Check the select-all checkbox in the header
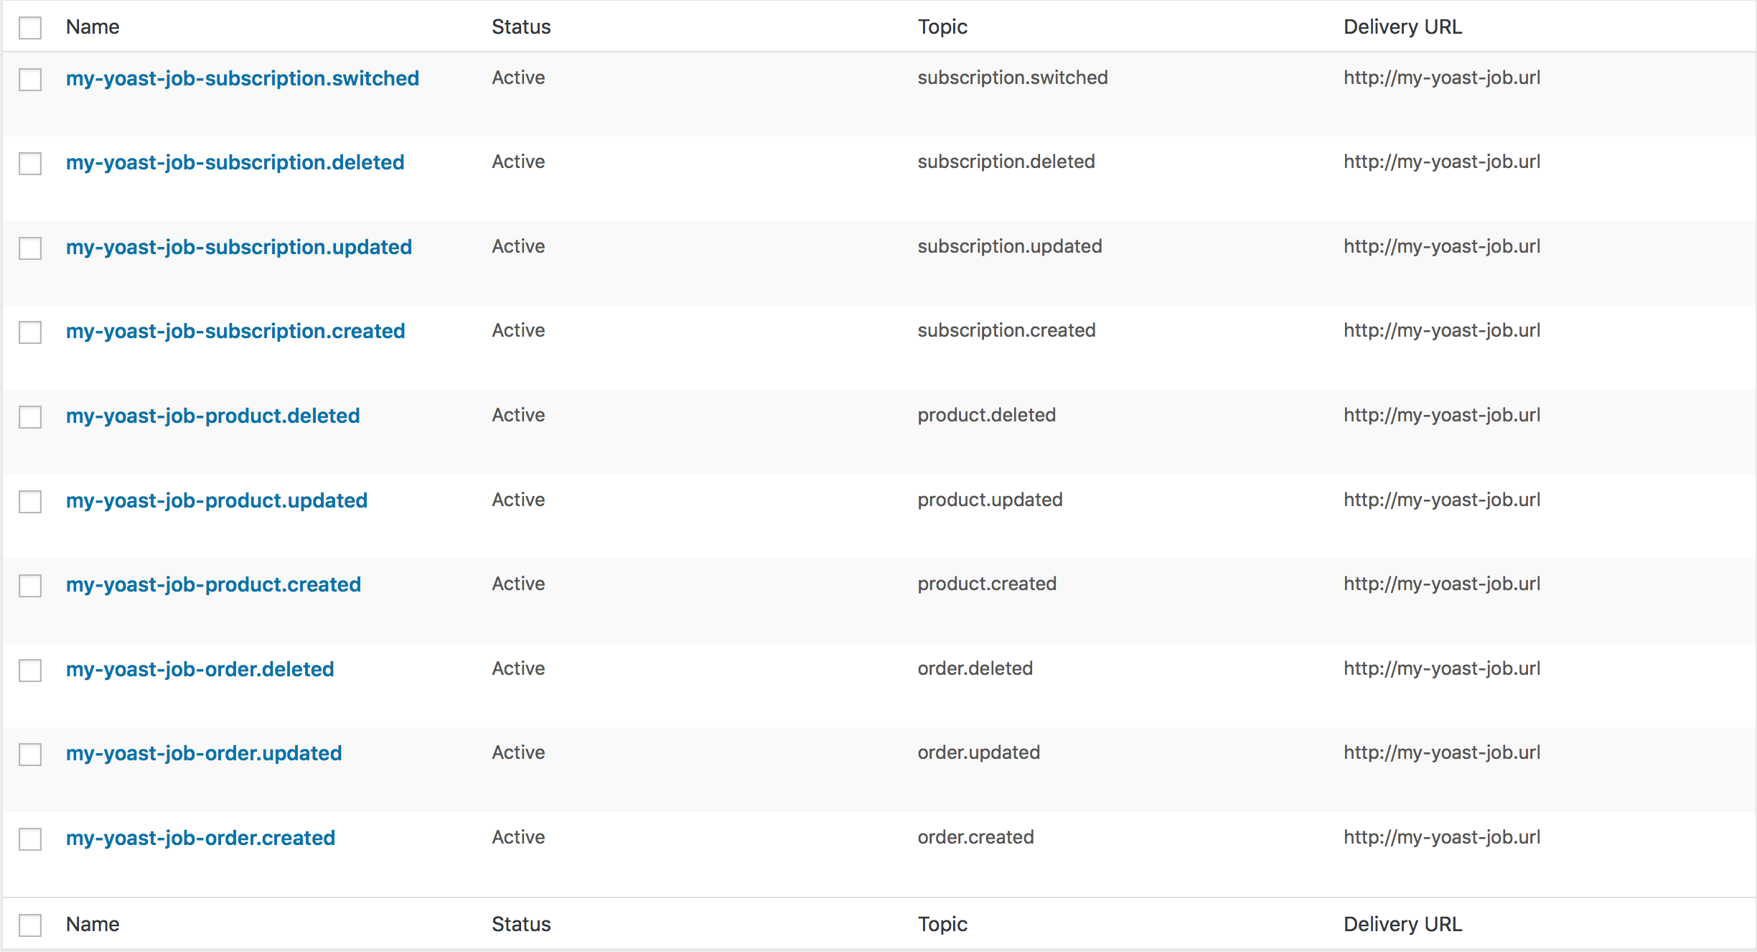Screen dimensions: 1757x952 pyautogui.click(x=30, y=28)
